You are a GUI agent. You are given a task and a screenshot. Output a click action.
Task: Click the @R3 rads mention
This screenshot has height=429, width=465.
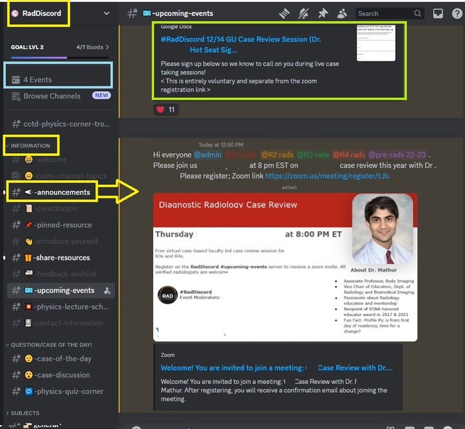(x=313, y=155)
